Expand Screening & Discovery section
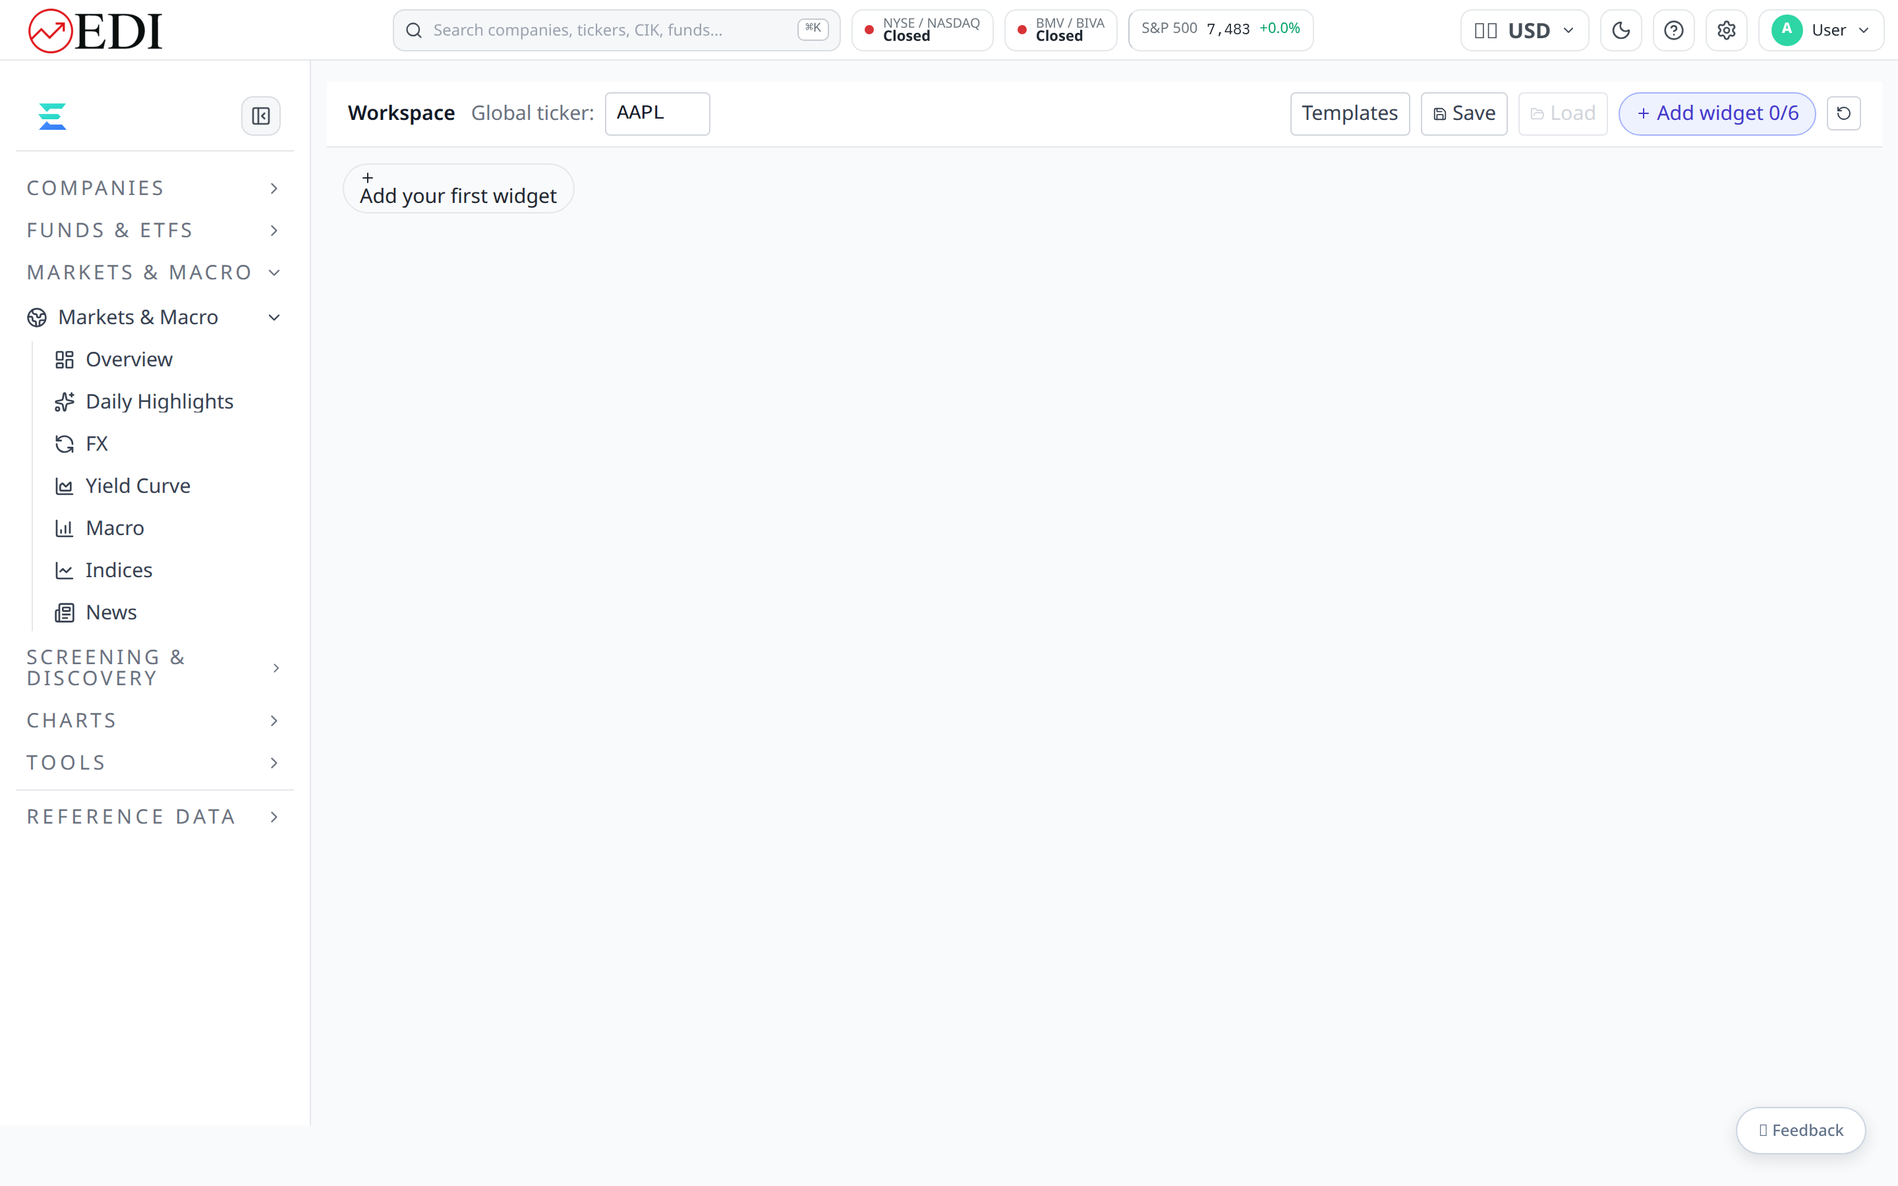The image size is (1898, 1186). pyautogui.click(x=154, y=667)
